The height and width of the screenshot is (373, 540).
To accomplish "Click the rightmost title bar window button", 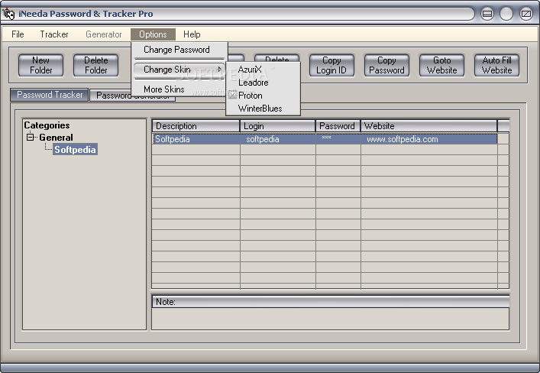I will pyautogui.click(x=526, y=14).
